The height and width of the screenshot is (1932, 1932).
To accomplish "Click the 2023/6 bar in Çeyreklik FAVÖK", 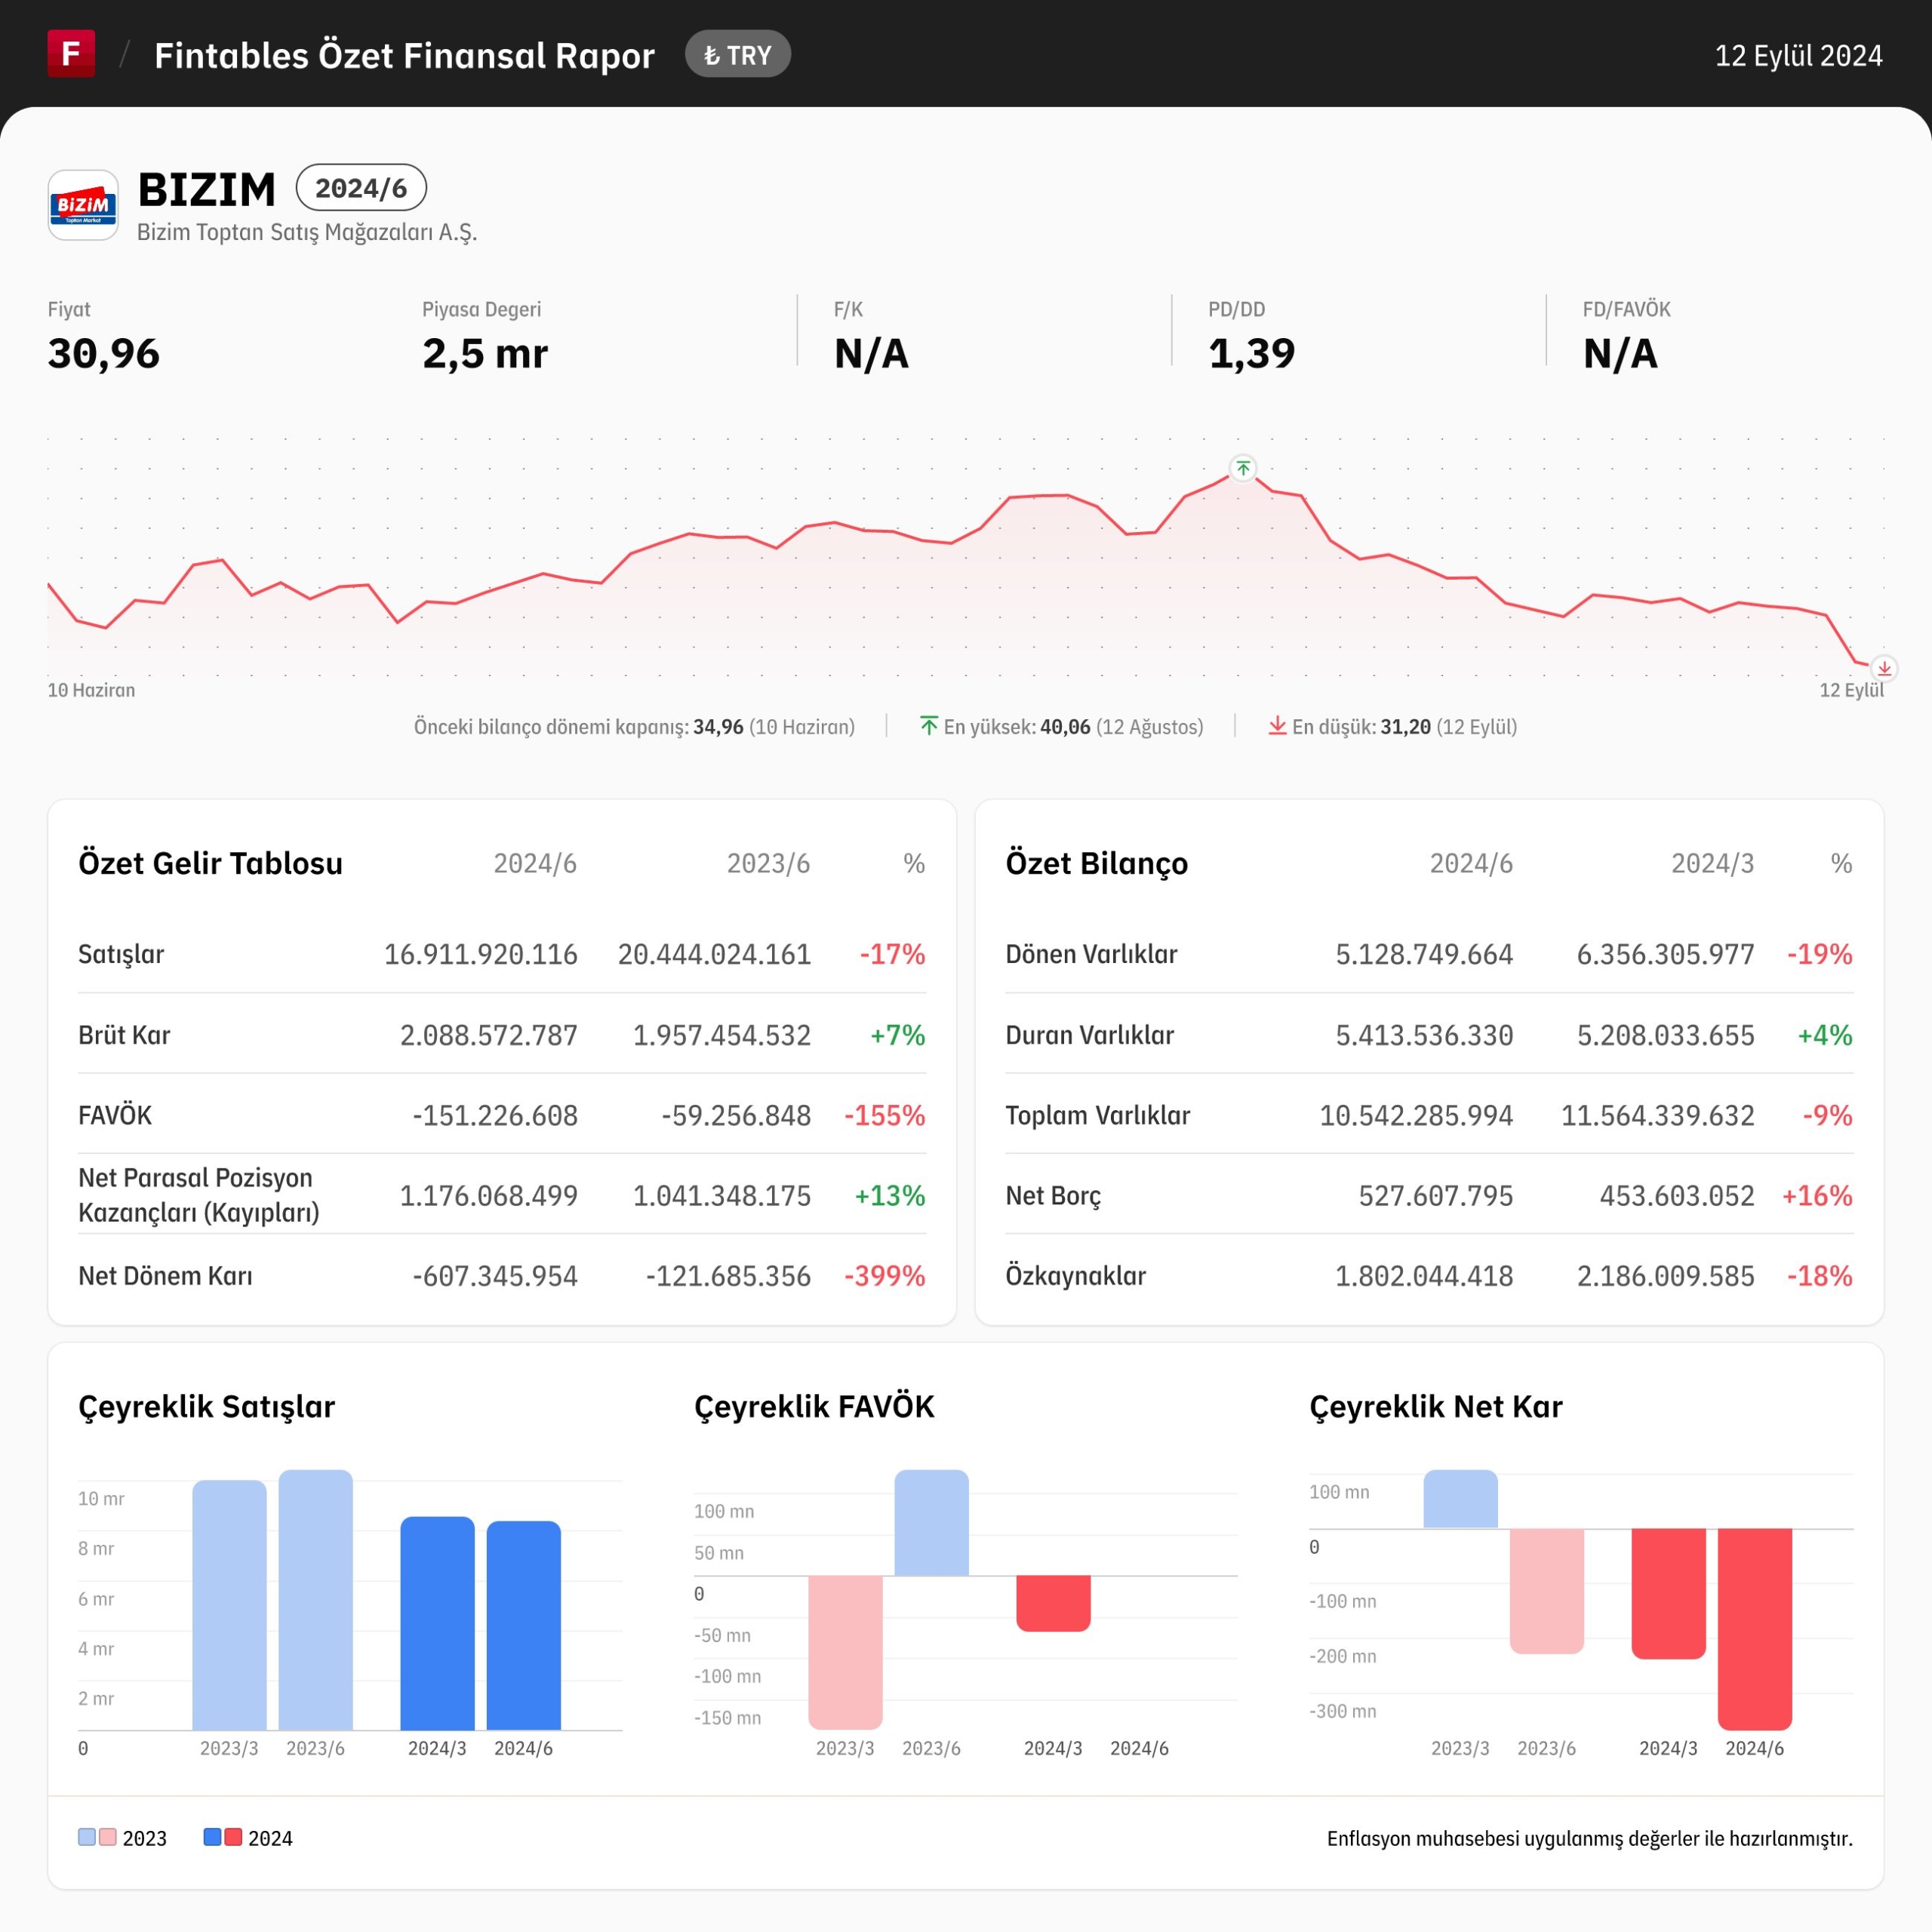I will 932,1523.
